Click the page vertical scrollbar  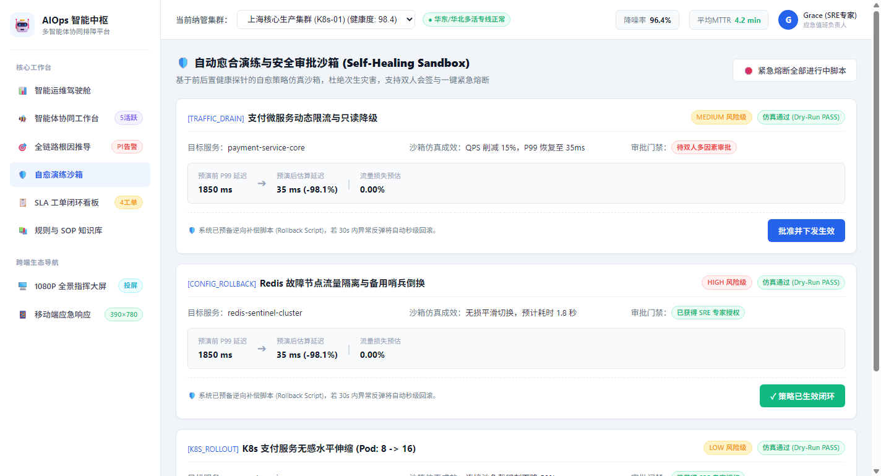(876, 191)
